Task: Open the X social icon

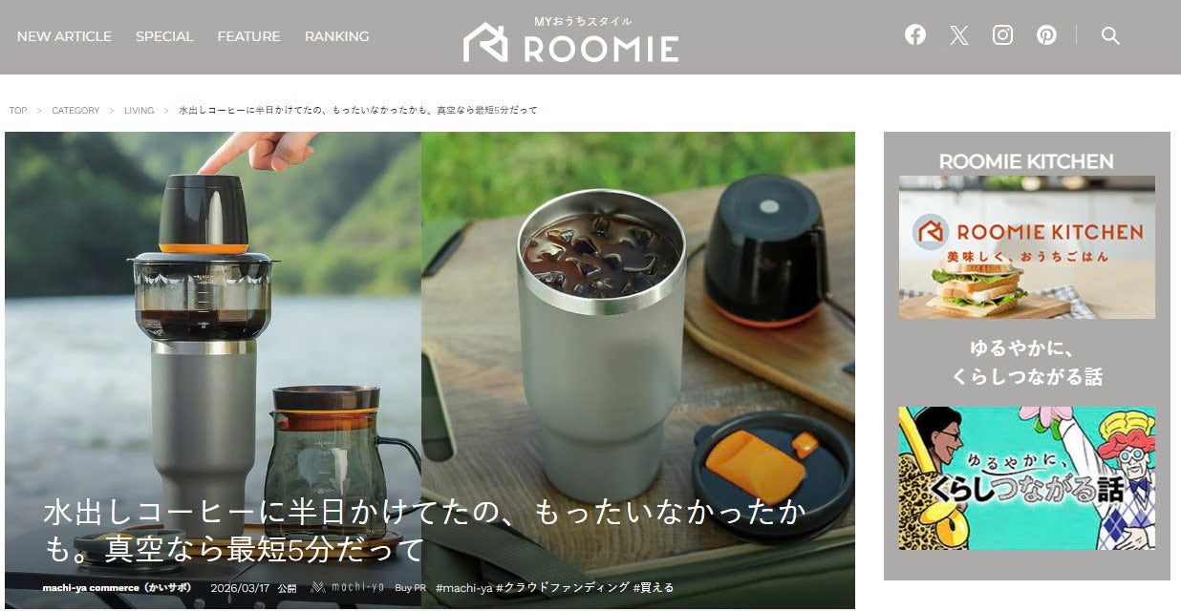Action: click(959, 35)
